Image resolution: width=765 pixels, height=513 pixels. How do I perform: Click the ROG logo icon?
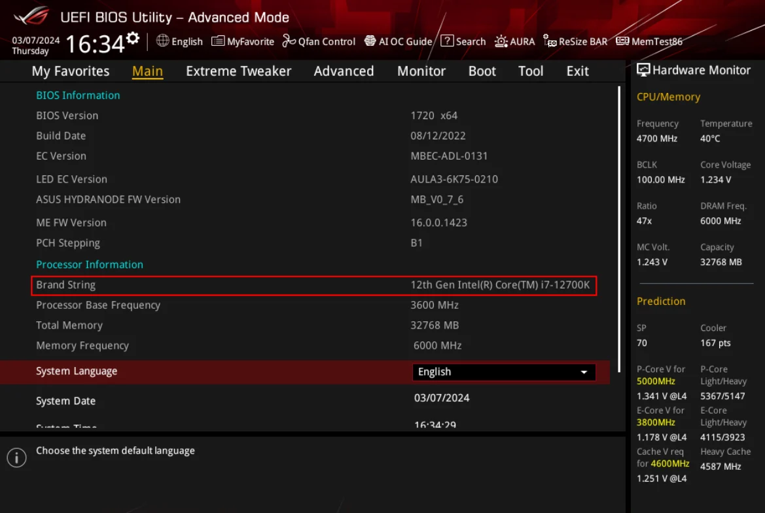point(31,16)
